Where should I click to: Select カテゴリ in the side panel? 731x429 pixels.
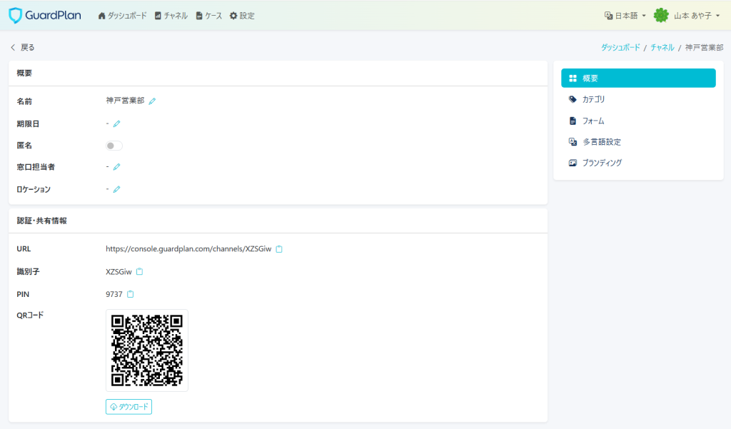pyautogui.click(x=593, y=99)
